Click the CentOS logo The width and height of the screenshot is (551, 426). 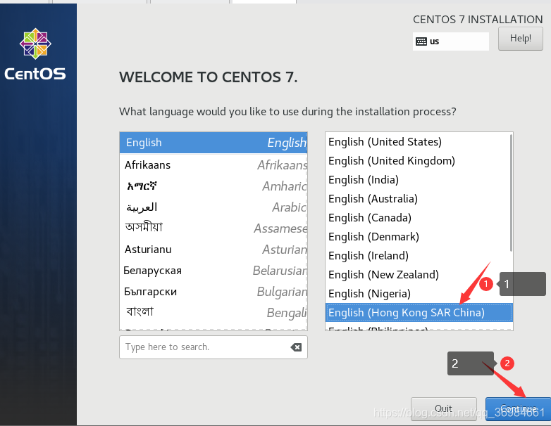click(35, 54)
